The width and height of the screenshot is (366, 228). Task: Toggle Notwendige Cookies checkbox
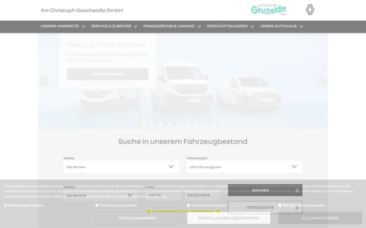tap(5, 206)
